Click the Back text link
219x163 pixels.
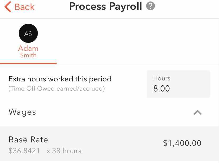coord(24,7)
